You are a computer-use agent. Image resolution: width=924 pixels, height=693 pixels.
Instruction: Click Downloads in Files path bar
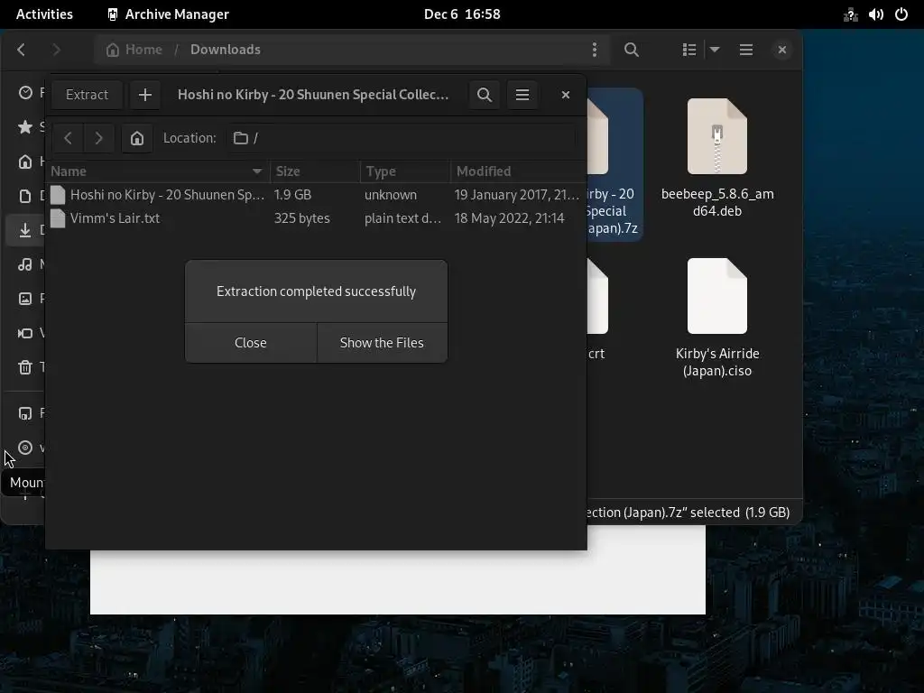[x=225, y=50]
